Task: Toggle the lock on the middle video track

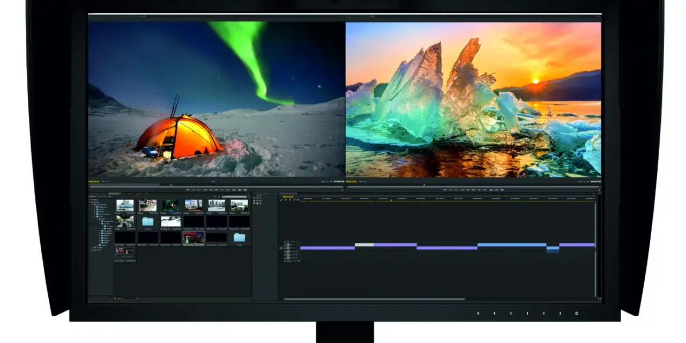Action: tap(285, 245)
